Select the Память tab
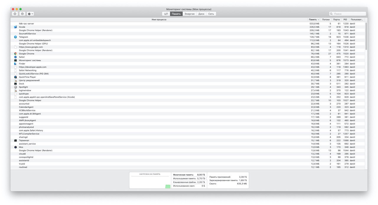 (x=176, y=14)
